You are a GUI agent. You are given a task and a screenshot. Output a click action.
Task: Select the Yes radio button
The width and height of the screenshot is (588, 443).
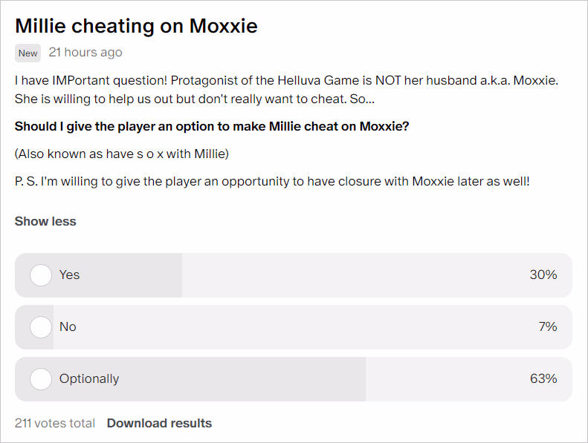[x=41, y=275]
